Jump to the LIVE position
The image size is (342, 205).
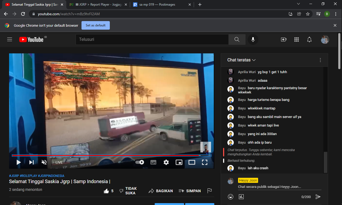pos(59,163)
